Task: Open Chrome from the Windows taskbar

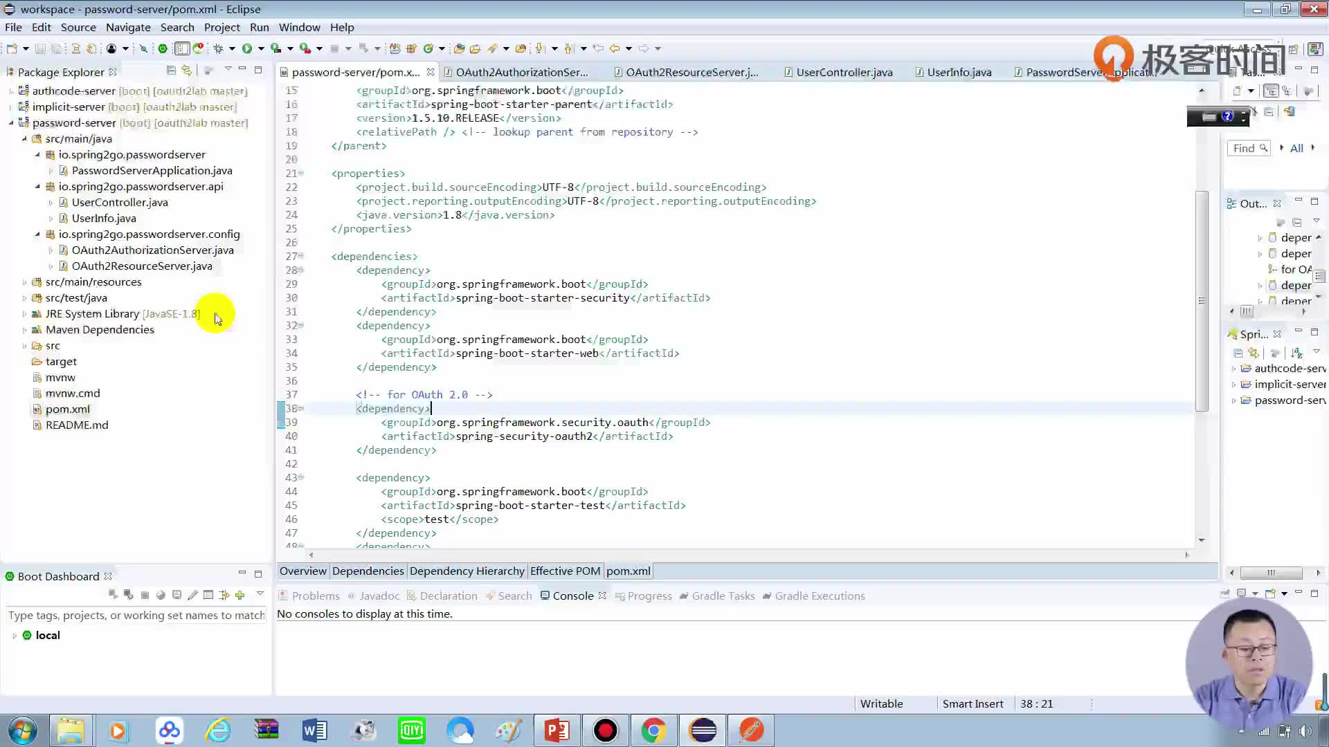Action: [654, 730]
